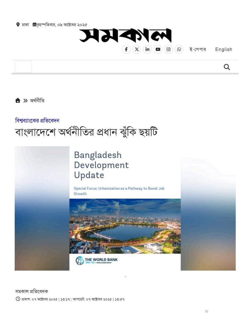Click the Bangladesh Development Update image
This screenshot has height=324, width=250.
(x=125, y=208)
